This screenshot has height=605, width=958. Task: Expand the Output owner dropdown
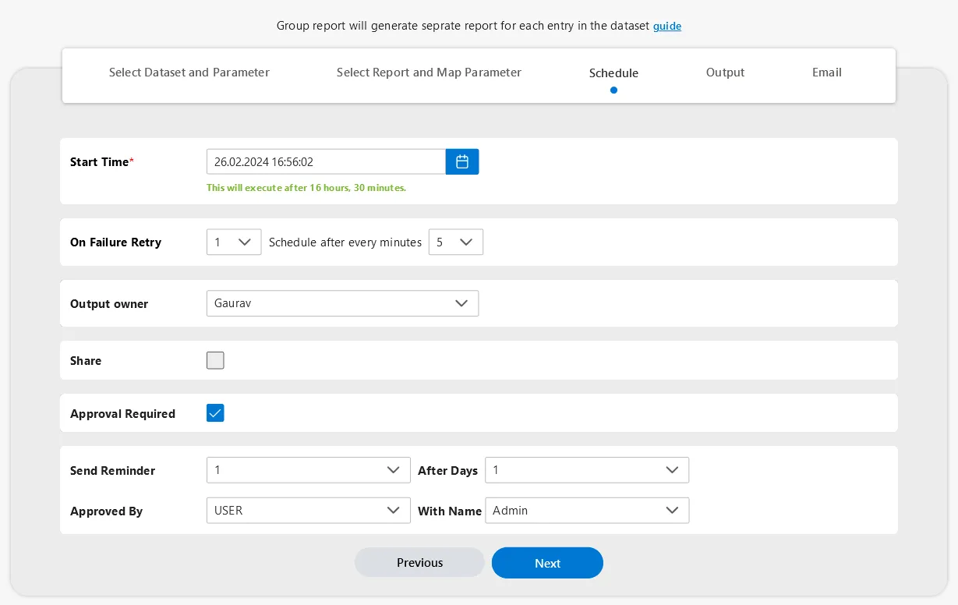342,303
